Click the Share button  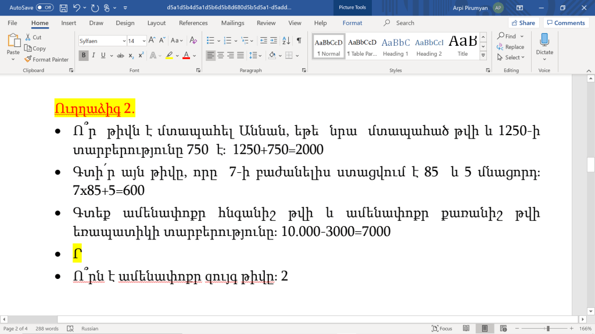[522, 23]
